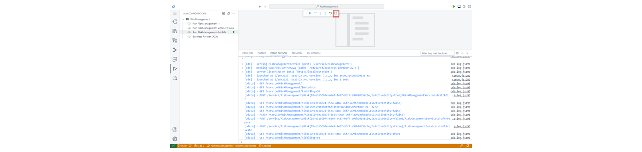This screenshot has height=152, width=642.
Task: Click the Step Into debug icon
Action: point(320,13)
